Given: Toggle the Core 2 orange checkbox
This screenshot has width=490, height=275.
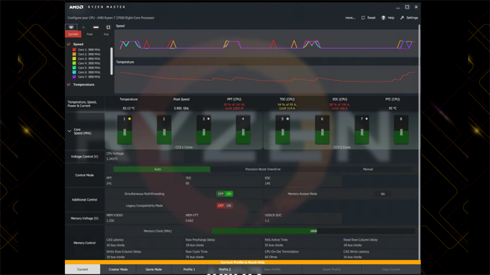Looking at the screenshot, I should [x=74, y=54].
